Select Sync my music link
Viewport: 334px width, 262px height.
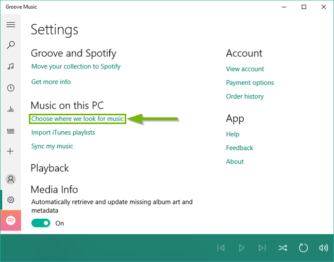(52, 146)
